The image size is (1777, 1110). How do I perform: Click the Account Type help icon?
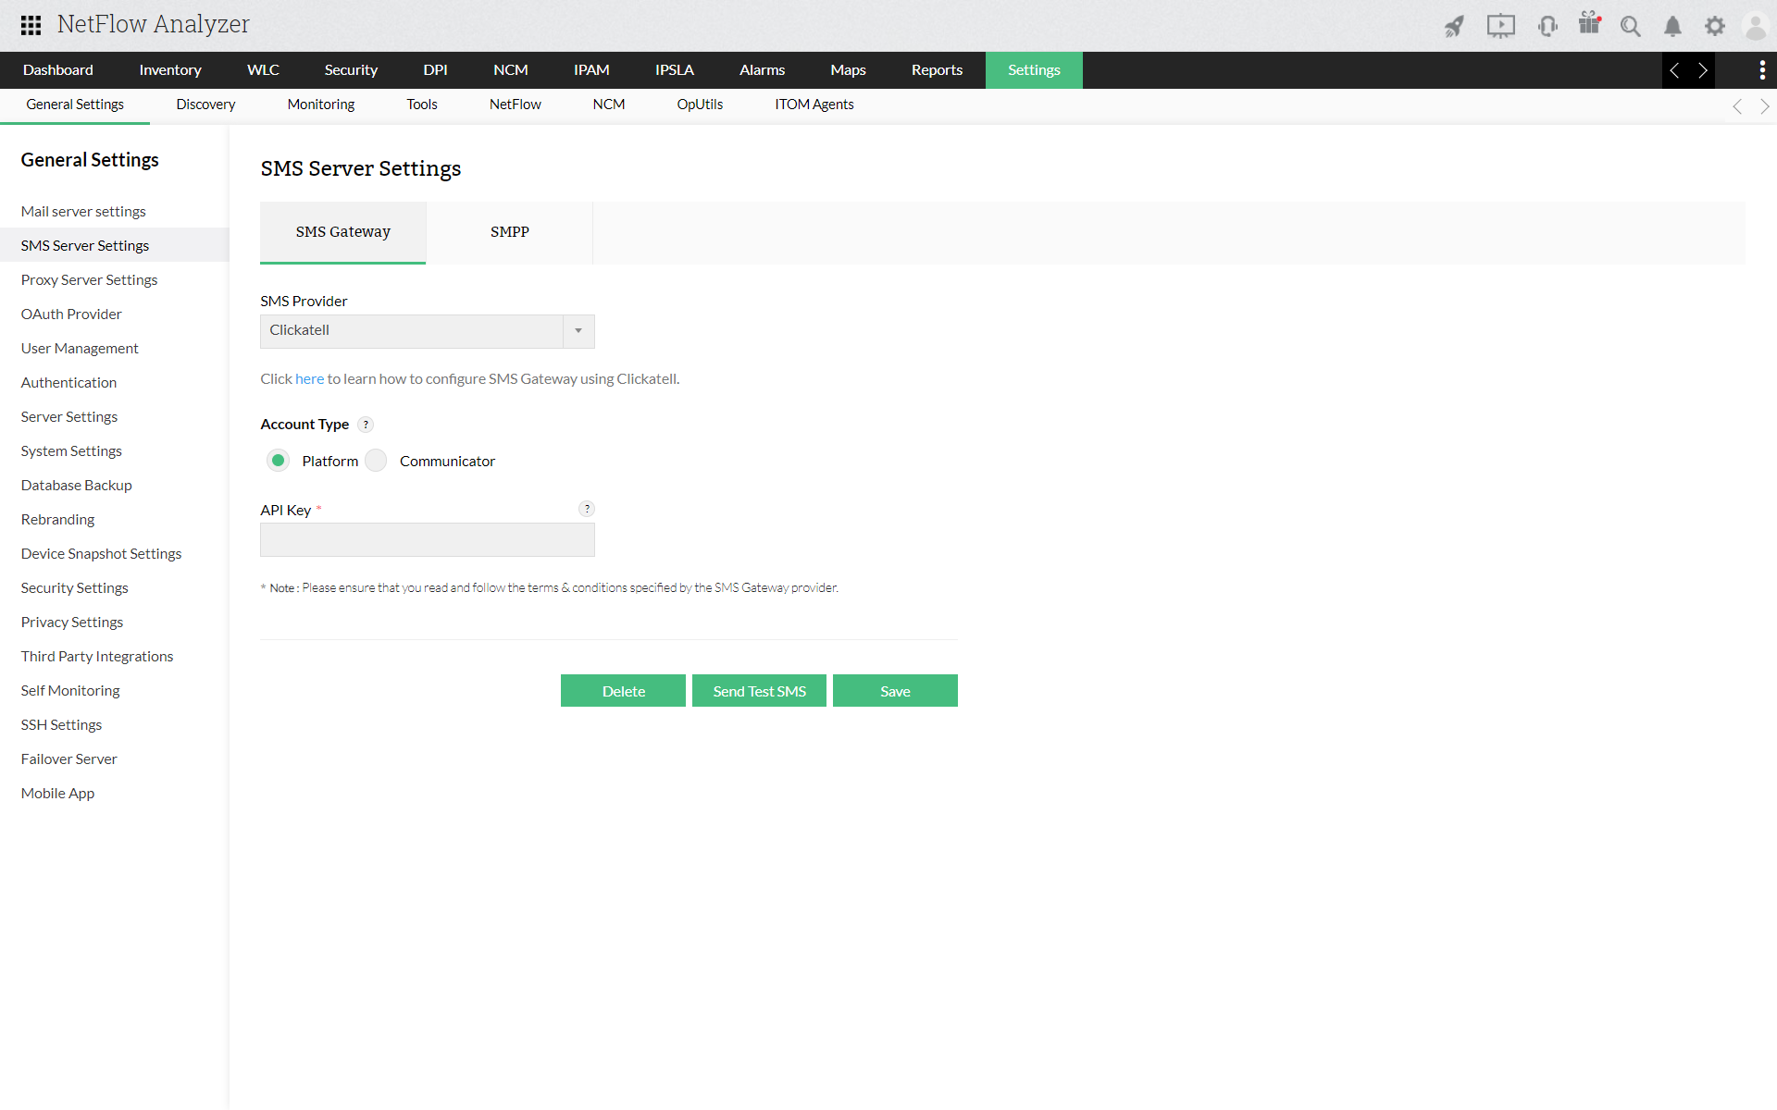[x=366, y=425]
